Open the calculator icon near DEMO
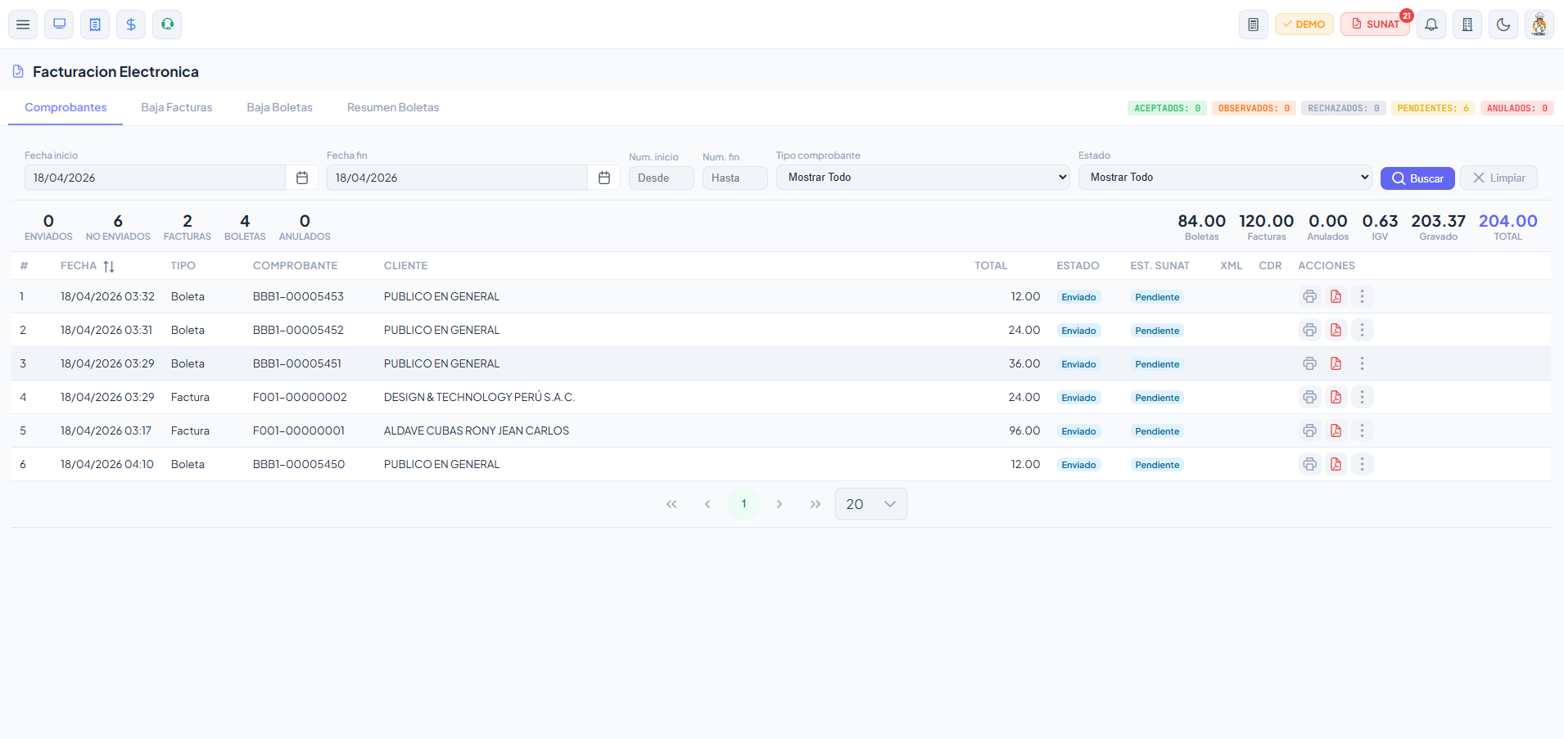The width and height of the screenshot is (1564, 739). click(x=1254, y=25)
